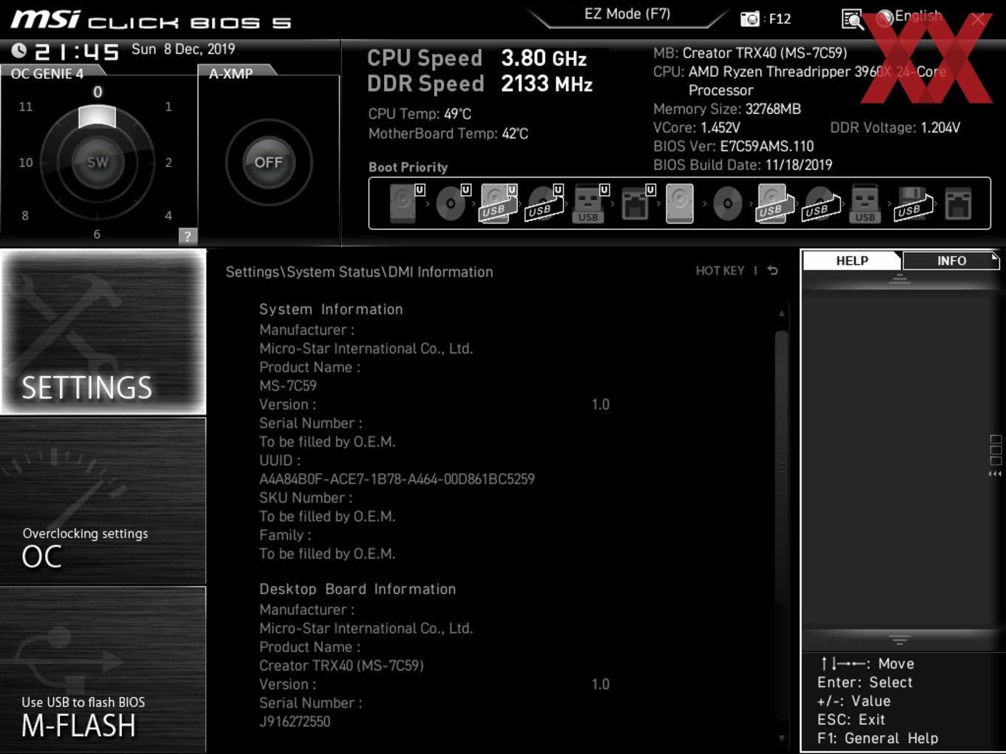Open the OC overclocking settings section
Viewport: 1006px width, 754px height.
(103, 501)
